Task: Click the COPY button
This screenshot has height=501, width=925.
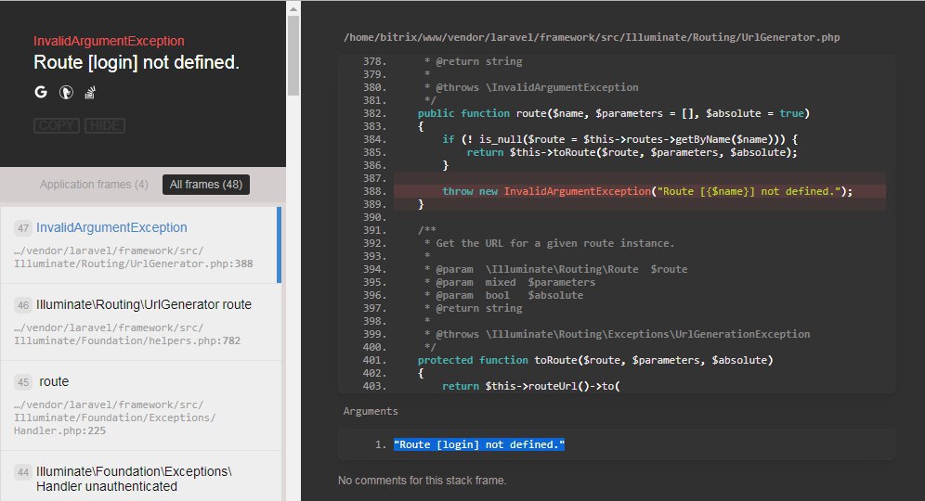Action: click(x=57, y=125)
